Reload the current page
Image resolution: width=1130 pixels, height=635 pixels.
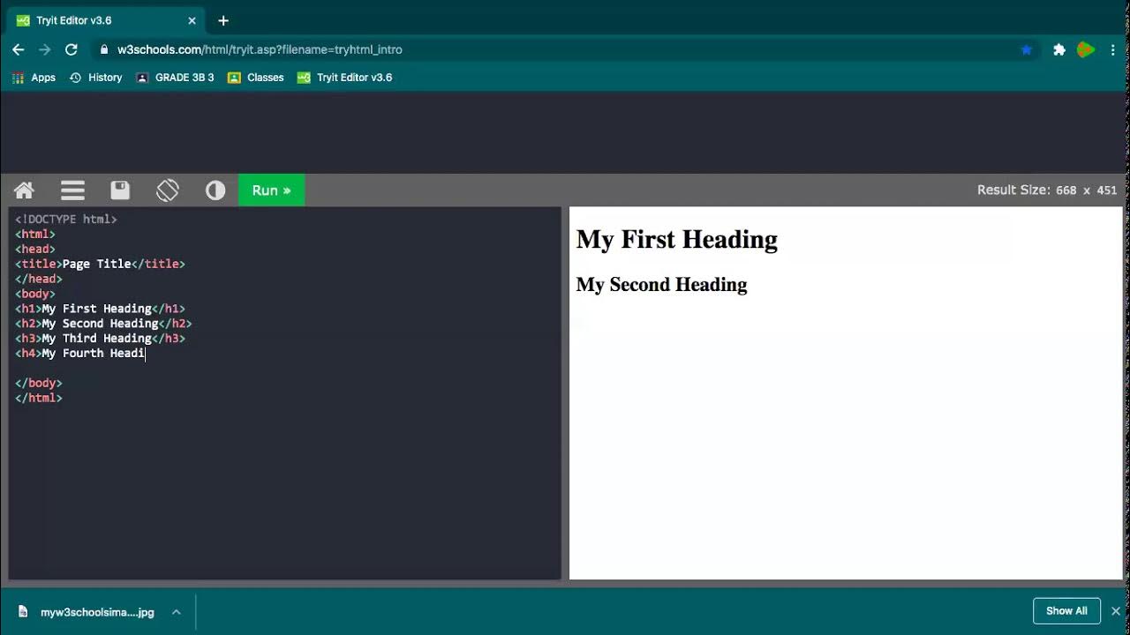[x=72, y=49]
